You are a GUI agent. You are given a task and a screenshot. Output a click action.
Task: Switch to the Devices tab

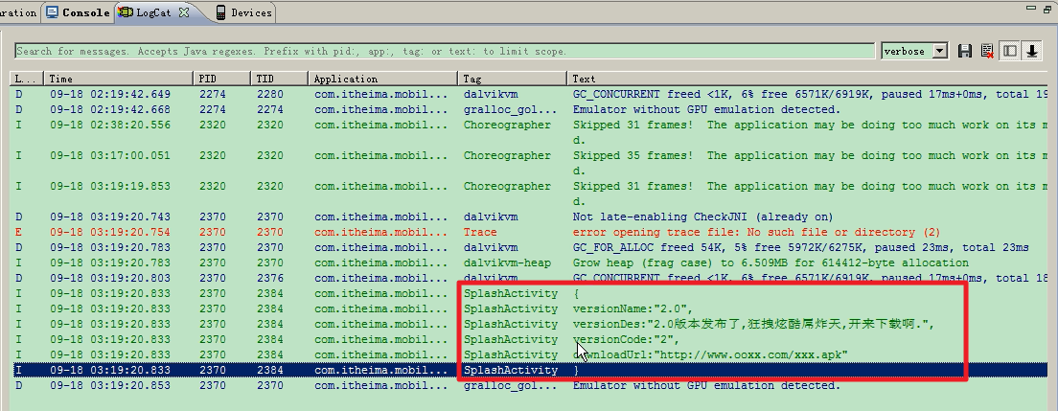click(244, 12)
